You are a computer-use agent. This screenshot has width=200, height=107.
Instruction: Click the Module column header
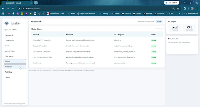pos(36,34)
